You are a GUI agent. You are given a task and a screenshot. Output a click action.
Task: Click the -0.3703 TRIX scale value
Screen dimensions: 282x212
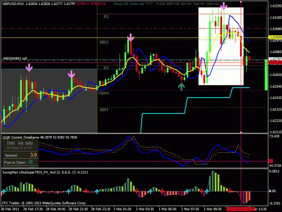274,203
